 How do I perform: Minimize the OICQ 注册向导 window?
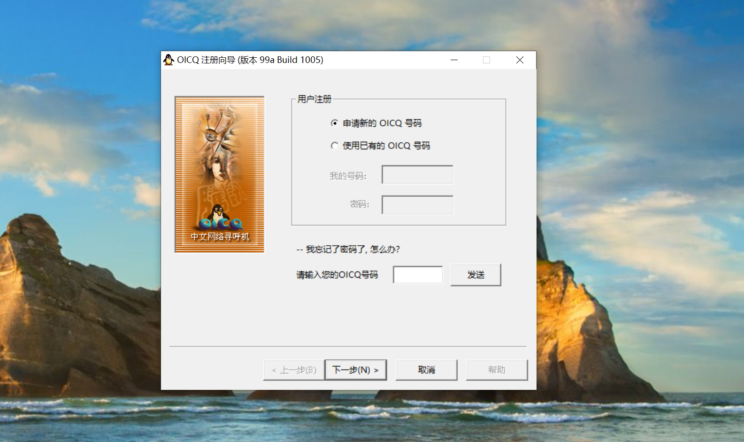(454, 60)
